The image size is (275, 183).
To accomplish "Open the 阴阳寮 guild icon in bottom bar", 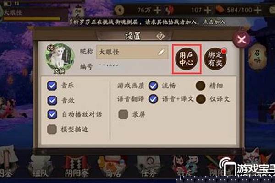I will [x=77, y=167].
